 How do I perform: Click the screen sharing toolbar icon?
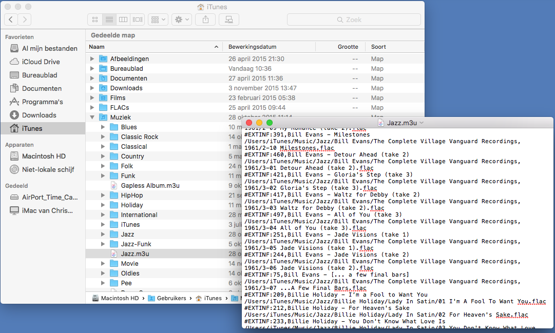pyautogui.click(x=228, y=19)
